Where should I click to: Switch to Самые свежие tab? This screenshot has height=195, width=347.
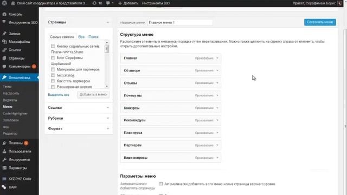point(62,37)
